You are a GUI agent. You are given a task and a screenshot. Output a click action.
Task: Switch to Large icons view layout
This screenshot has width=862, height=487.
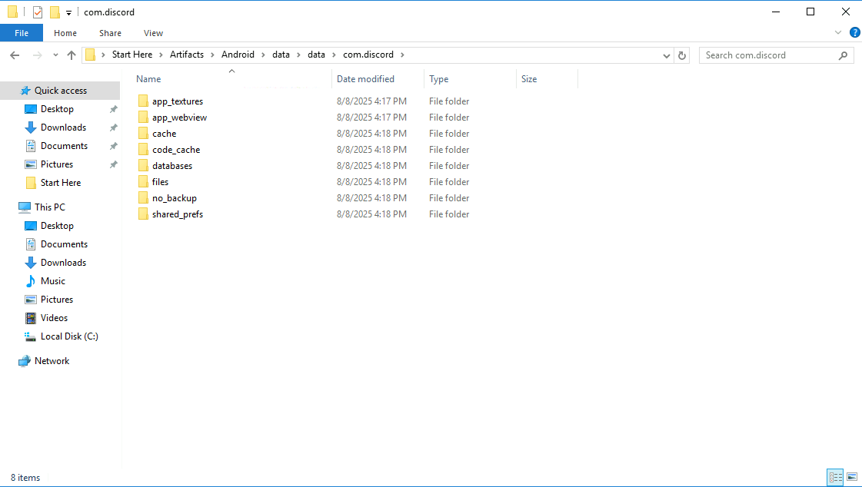(x=852, y=477)
